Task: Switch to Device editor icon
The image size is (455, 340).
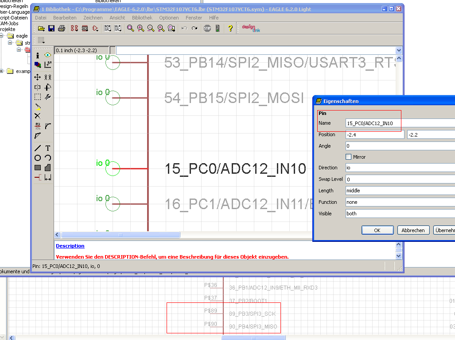Action: point(74,28)
